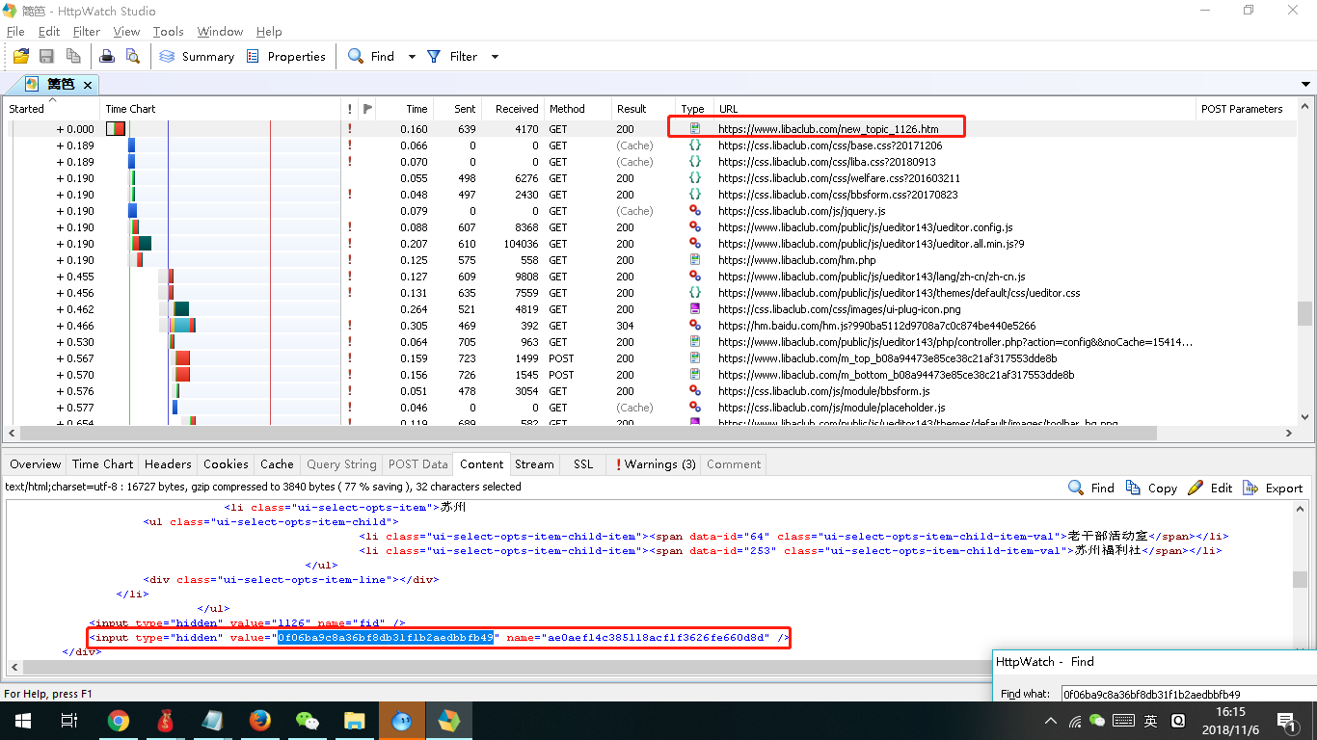1317x740 pixels.
Task: Switch to the Warnings (3) tab
Action: point(655,464)
